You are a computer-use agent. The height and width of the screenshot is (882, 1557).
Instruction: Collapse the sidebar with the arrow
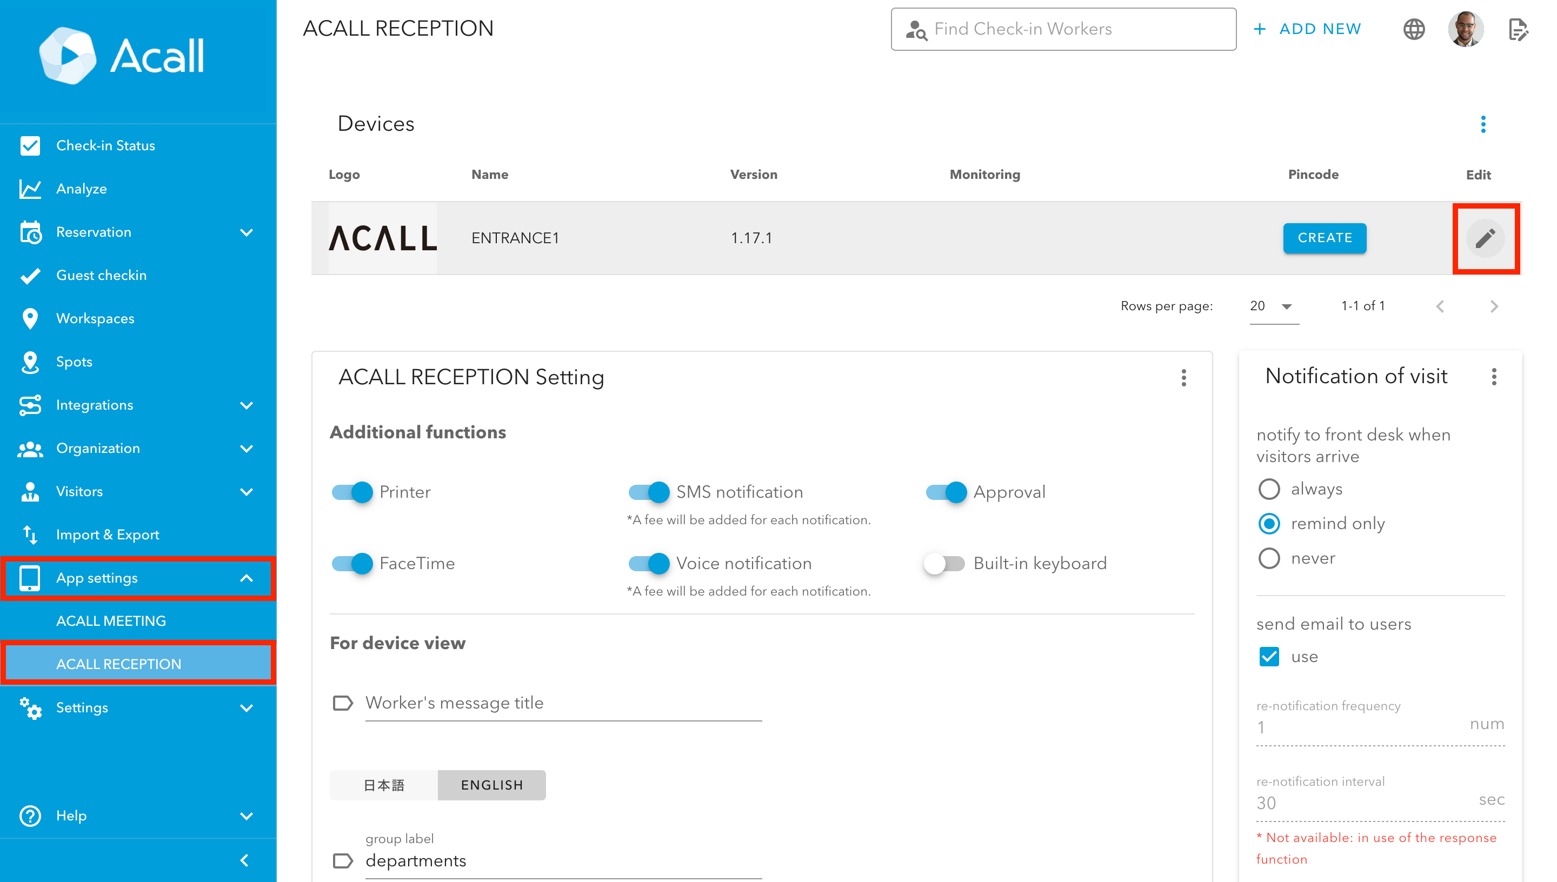pos(244,860)
